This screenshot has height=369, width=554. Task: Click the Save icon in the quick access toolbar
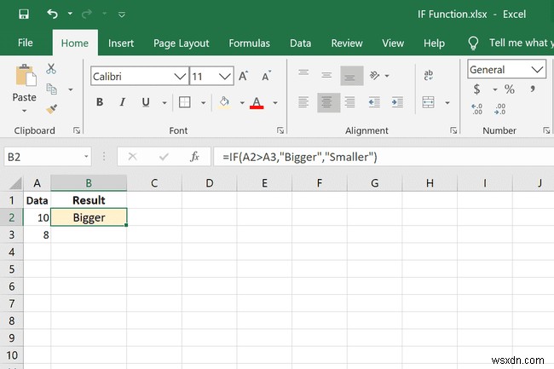[24, 14]
